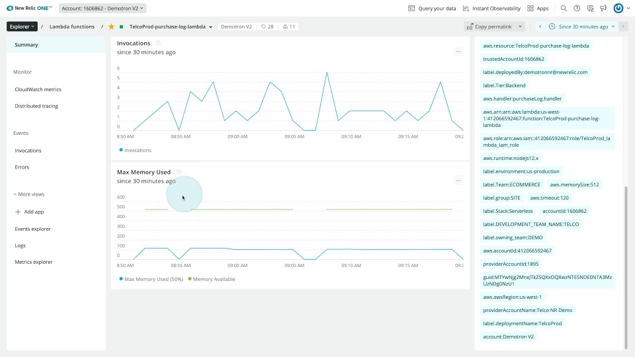Image resolution: width=635 pixels, height=357 pixels.
Task: Open Distributed tracing
Action: pyautogui.click(x=36, y=106)
